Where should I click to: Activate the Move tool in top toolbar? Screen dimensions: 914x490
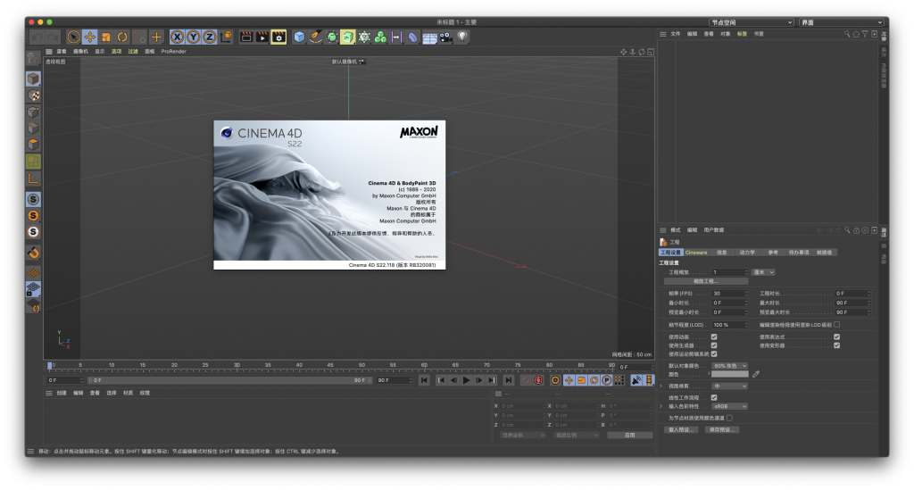coord(90,37)
